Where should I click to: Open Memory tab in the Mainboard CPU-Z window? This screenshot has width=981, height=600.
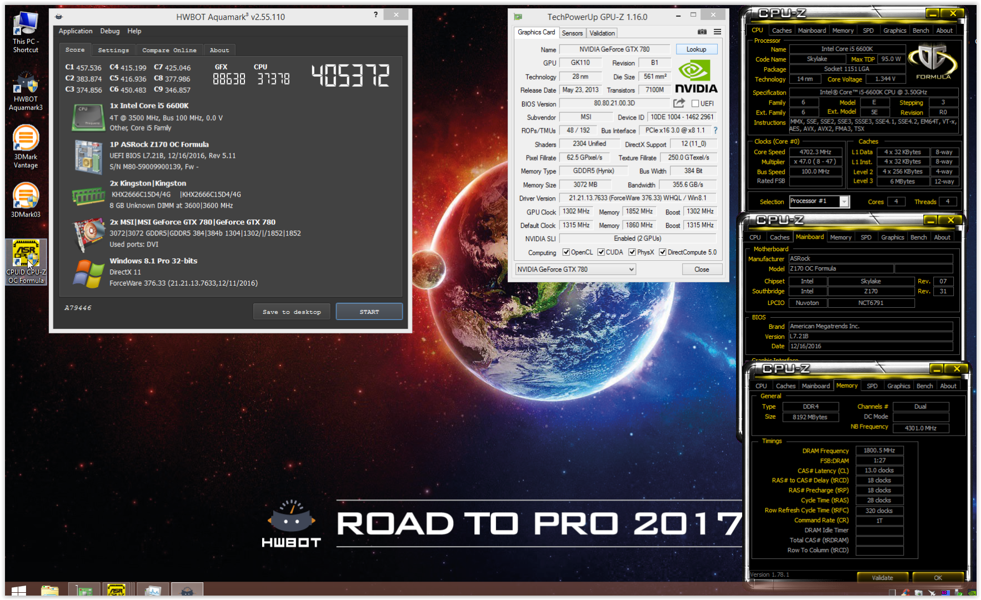point(840,237)
